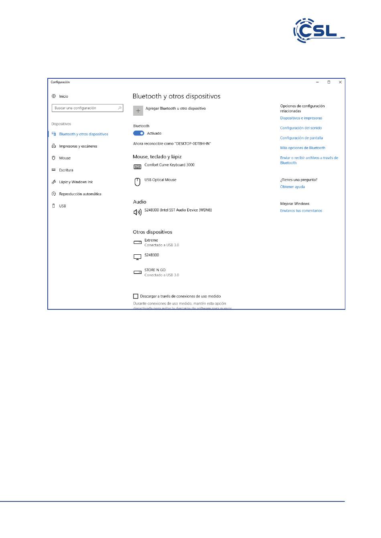This screenshot has width=381, height=538.
Task: Go to Inicio settings home
Action: [63, 96]
